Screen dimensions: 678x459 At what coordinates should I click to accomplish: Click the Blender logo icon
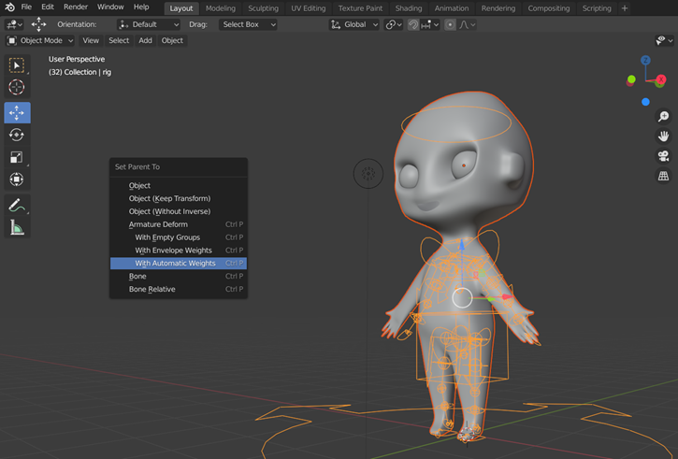(9, 7)
